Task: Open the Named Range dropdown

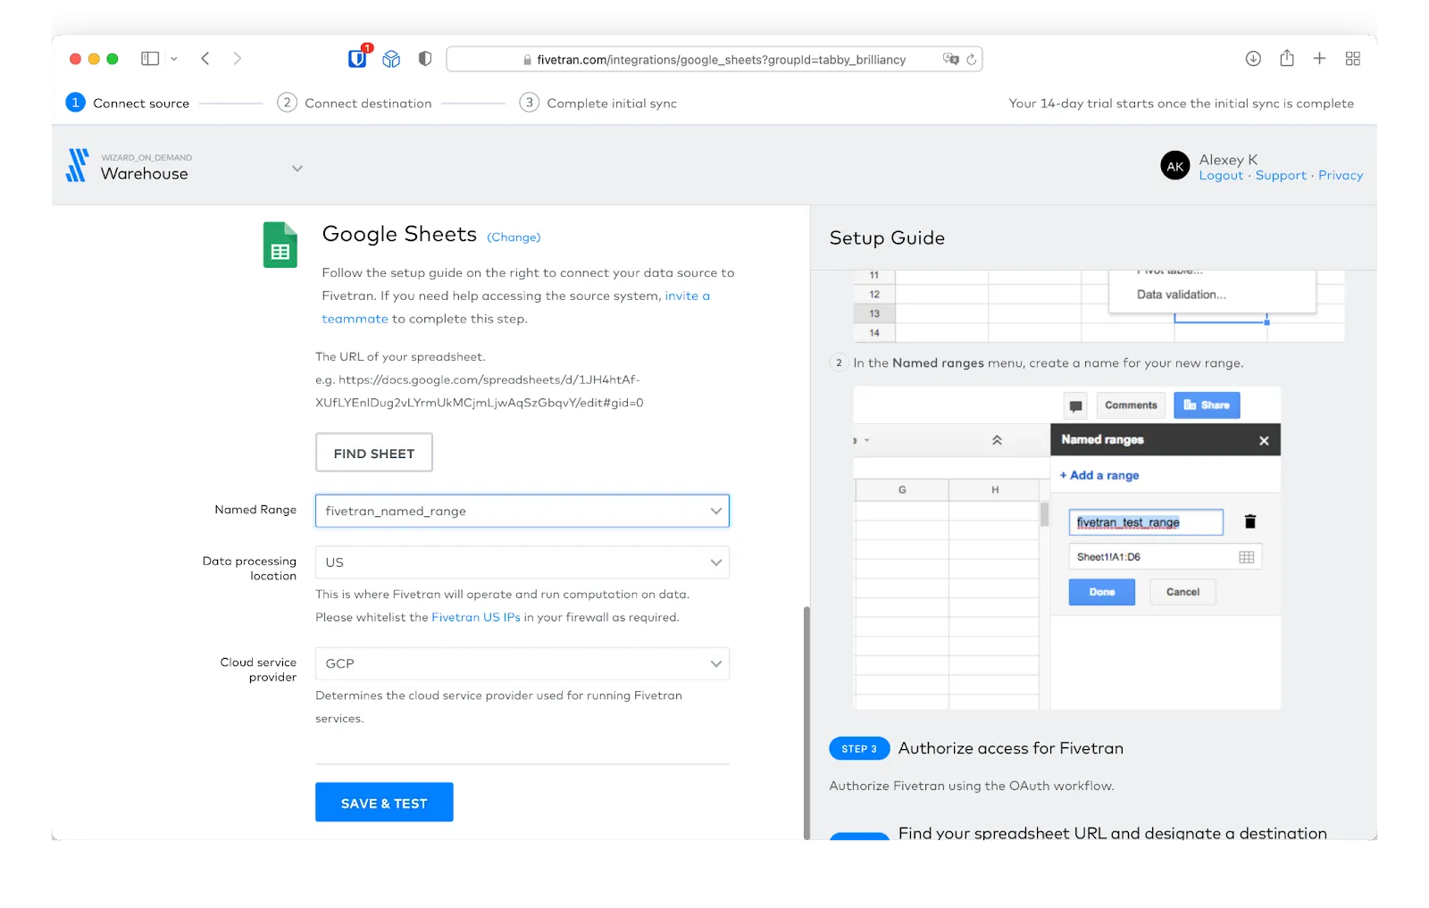Action: point(522,511)
